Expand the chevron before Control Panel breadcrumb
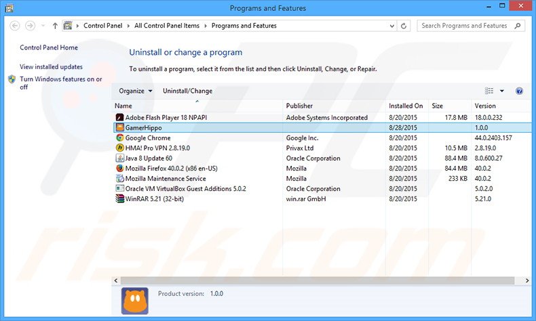 click(x=77, y=26)
